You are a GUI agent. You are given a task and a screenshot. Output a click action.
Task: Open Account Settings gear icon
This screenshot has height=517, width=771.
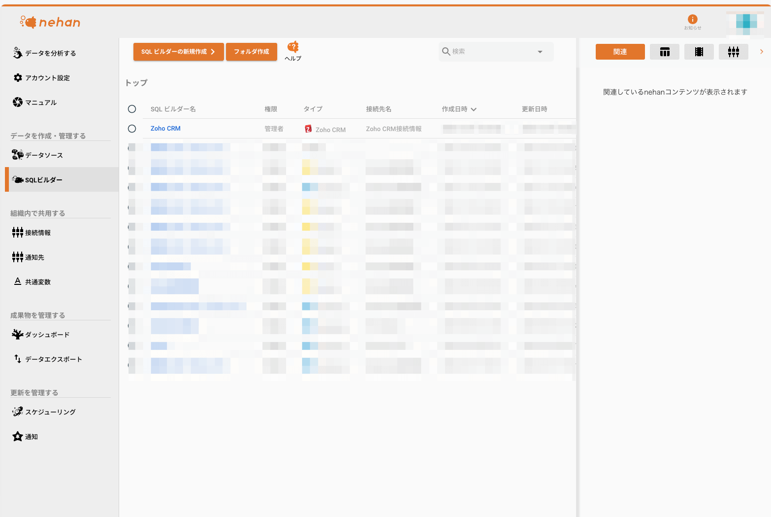click(18, 78)
